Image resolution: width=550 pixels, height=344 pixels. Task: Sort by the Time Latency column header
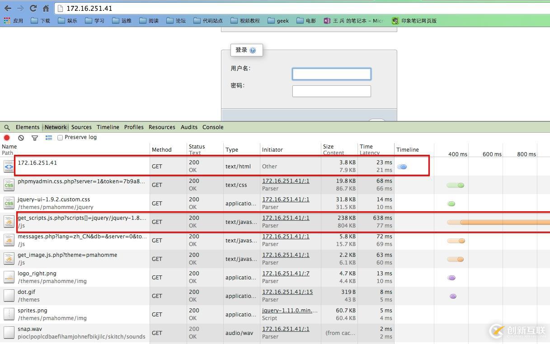(376, 149)
